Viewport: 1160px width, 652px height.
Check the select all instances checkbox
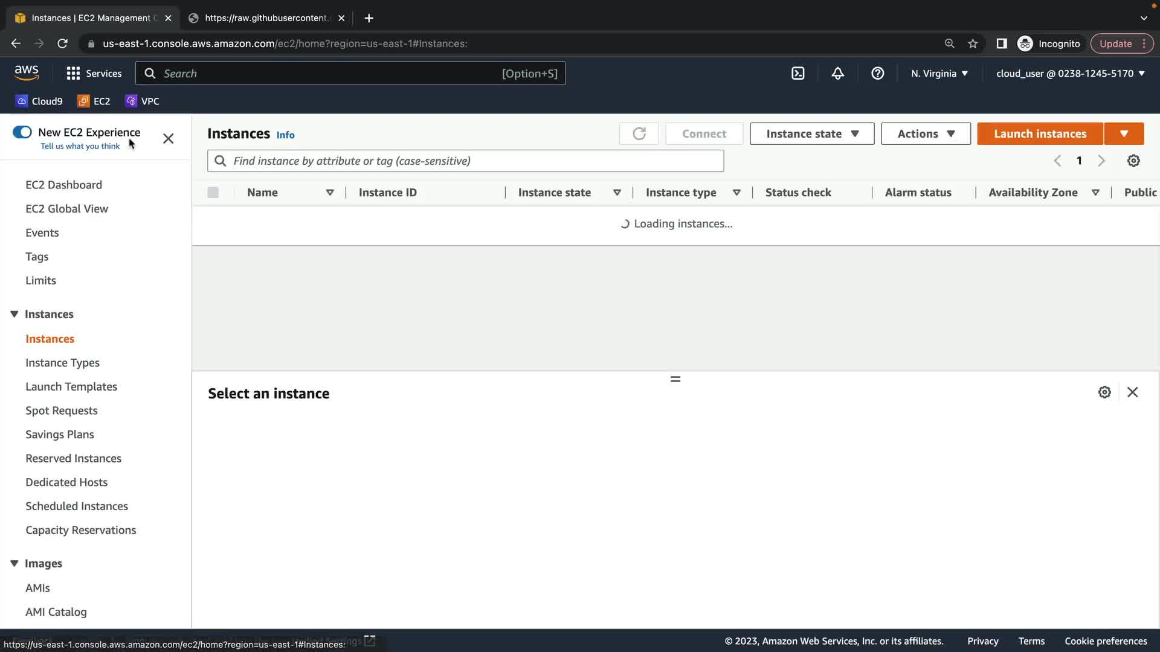pos(213,193)
